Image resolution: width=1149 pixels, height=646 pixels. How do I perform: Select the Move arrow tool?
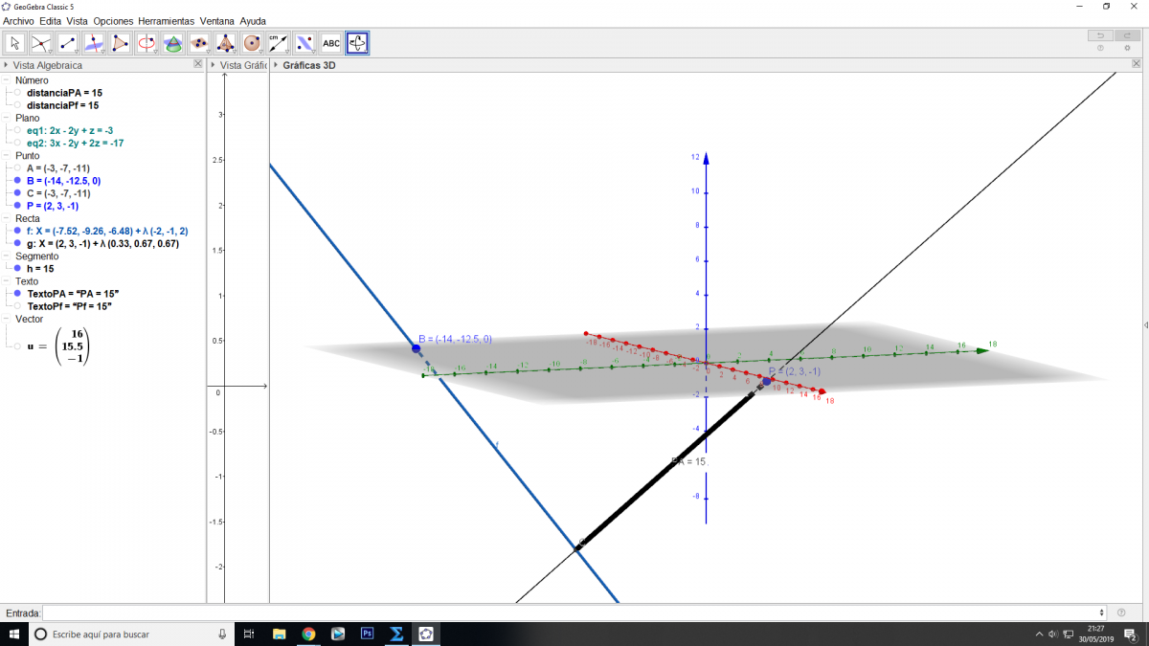click(x=15, y=43)
